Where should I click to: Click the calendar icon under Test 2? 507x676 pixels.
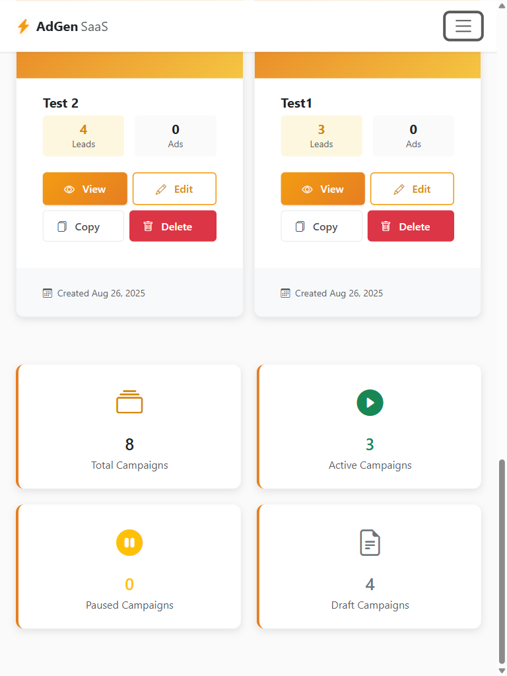coord(48,293)
